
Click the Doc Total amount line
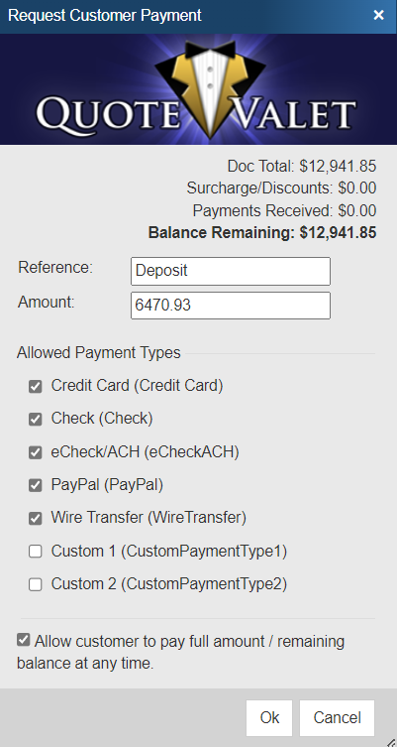tap(302, 167)
